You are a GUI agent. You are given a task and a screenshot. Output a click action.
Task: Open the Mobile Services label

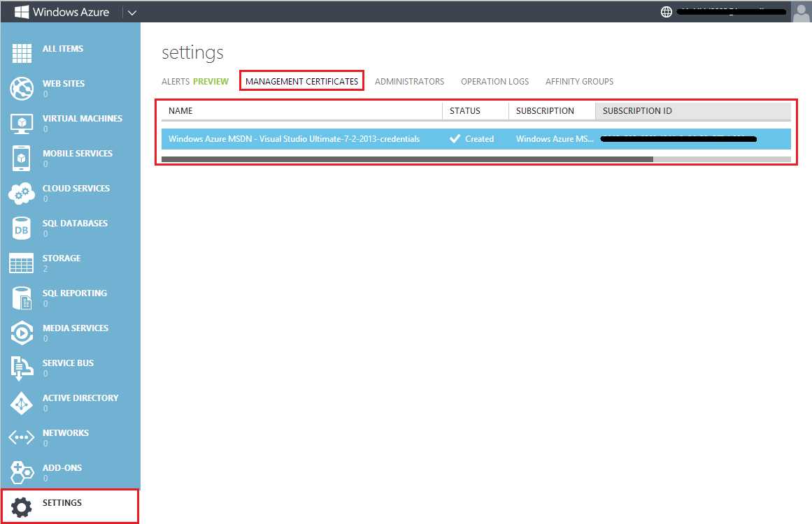(77, 153)
